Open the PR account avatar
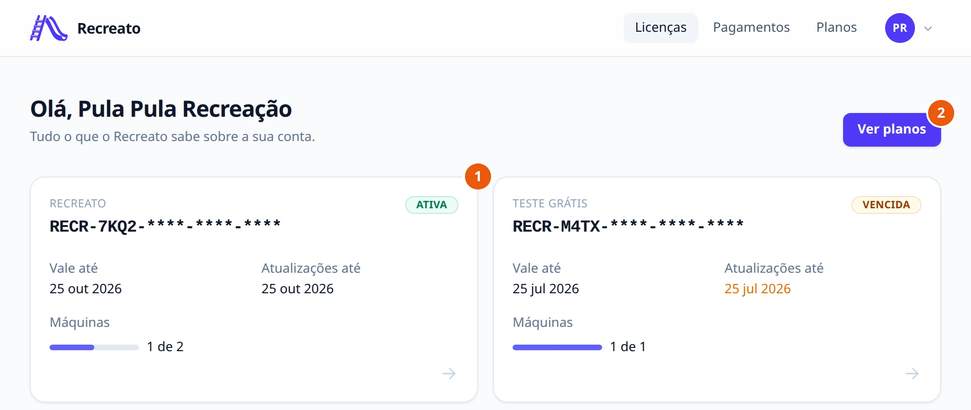The image size is (971, 410). pos(900,28)
